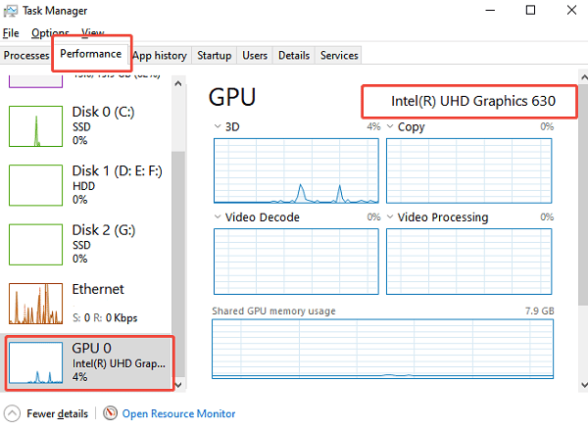
Task: Click the 3D engine 4% value
Action: (x=373, y=126)
